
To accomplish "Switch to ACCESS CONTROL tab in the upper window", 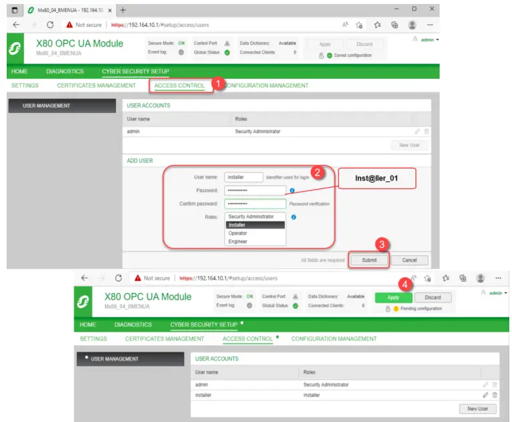I will pyautogui.click(x=179, y=86).
